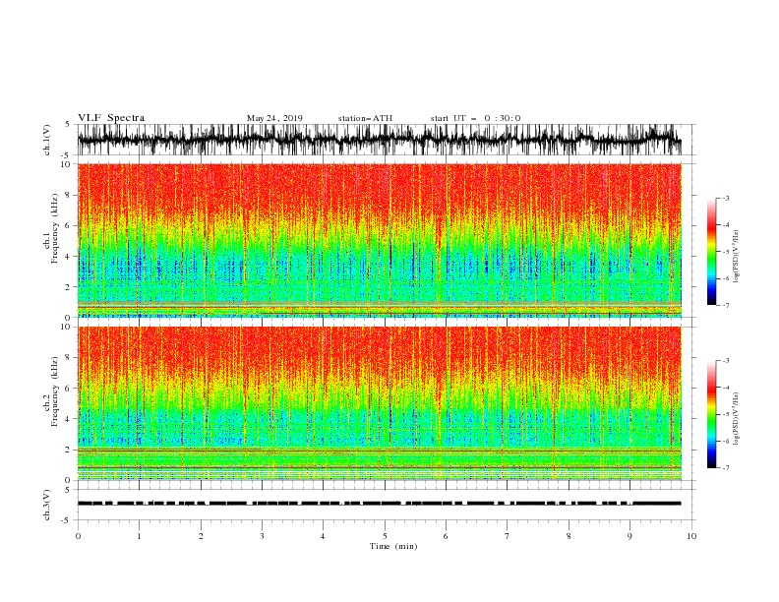Image resolution: width=779 pixels, height=602 pixels.
Task: Click the -7 label on ch.2 colorbar
Action: tap(725, 468)
